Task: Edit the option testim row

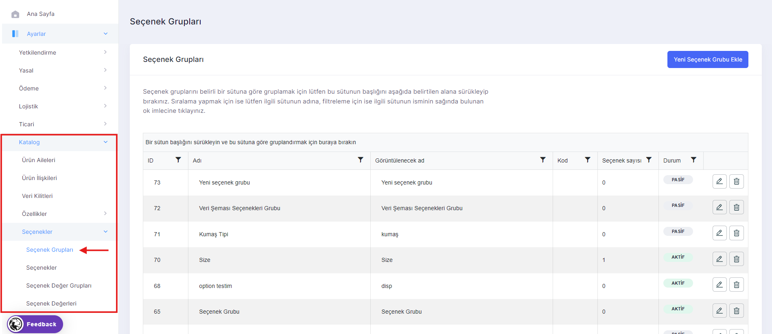Action: 720,285
